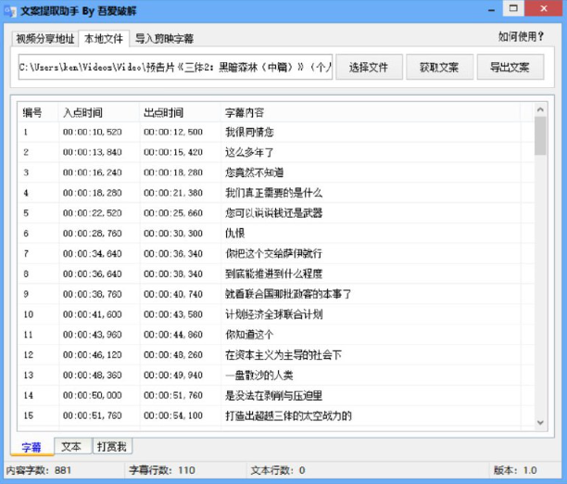
Task: Switch to the bottom 字幕 tab
Action: pyautogui.click(x=31, y=447)
